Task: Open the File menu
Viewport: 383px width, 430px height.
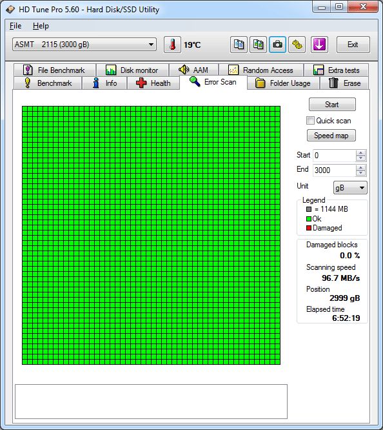Action: click(15, 26)
